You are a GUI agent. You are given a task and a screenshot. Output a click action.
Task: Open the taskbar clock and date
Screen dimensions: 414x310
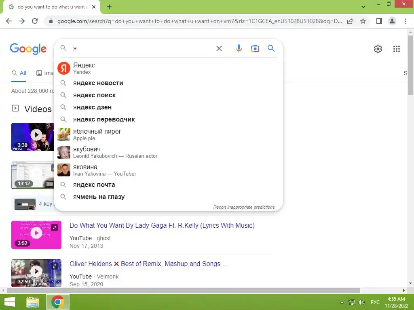pos(396,302)
